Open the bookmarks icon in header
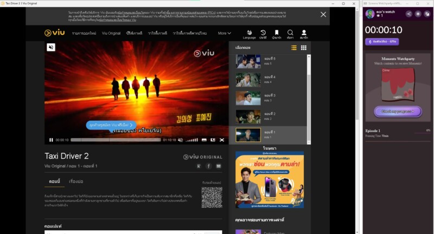Screen dimensions: 434x234 point(277,35)
